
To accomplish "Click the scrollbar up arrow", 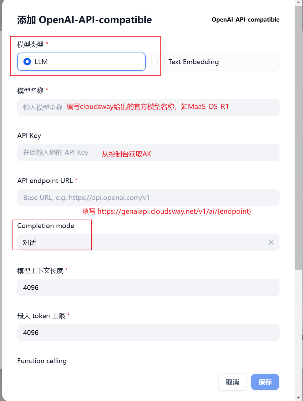I will pos(299,3).
